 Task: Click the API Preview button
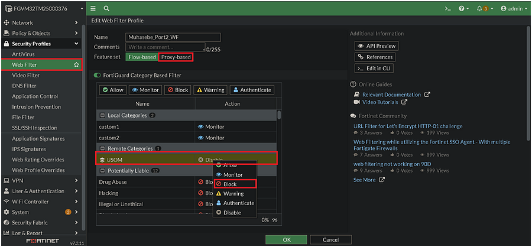pyautogui.click(x=377, y=46)
